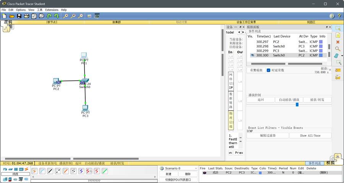Click the 重置模拟 button

(x=256, y=70)
